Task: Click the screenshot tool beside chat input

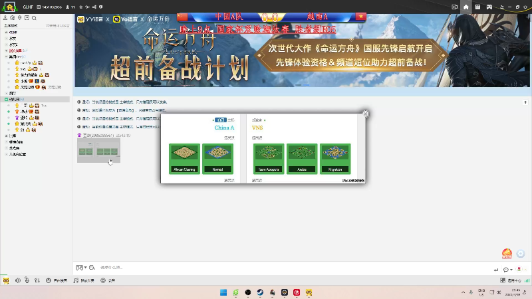Action: click(92, 268)
